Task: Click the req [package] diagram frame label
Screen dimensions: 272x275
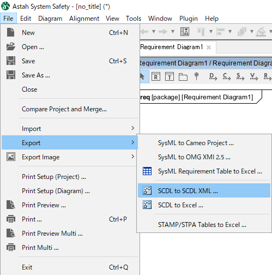Action: (x=197, y=97)
